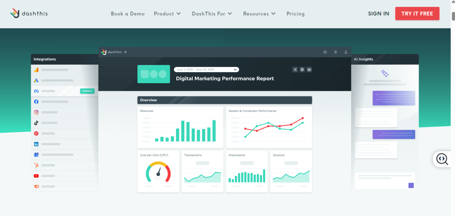Choose the Instagram integration icon
The image size is (455, 216).
(36, 112)
